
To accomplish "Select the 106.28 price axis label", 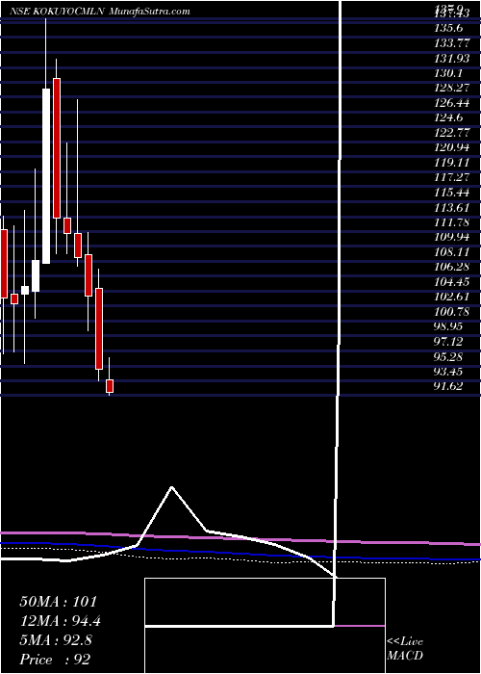I will click(x=452, y=267).
